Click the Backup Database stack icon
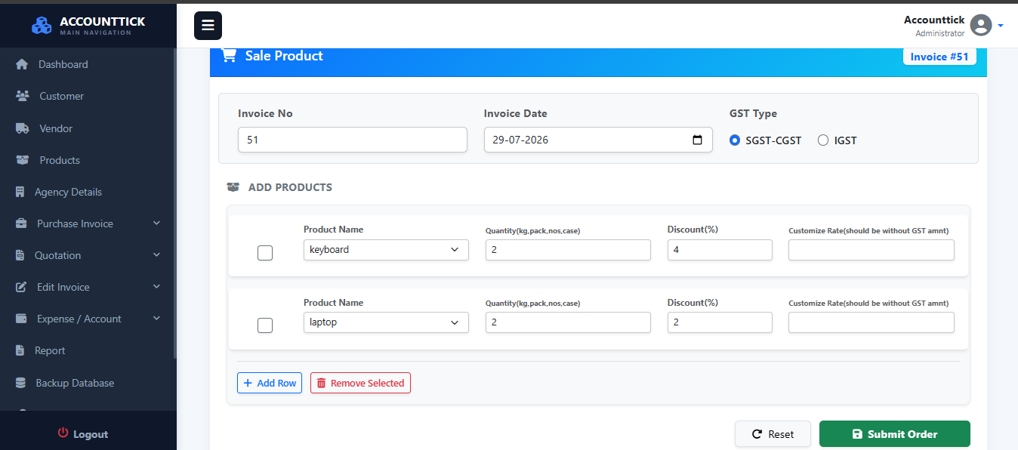1018x450 pixels. coord(21,383)
